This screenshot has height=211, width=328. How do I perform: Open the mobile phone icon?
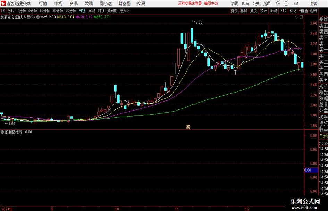[x=286, y=3]
